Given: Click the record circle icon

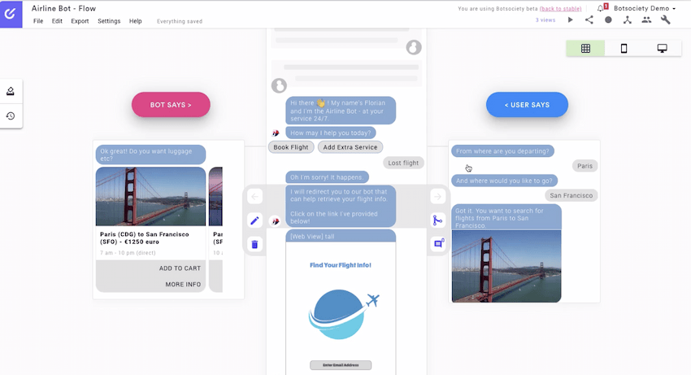Looking at the screenshot, I should (x=608, y=20).
